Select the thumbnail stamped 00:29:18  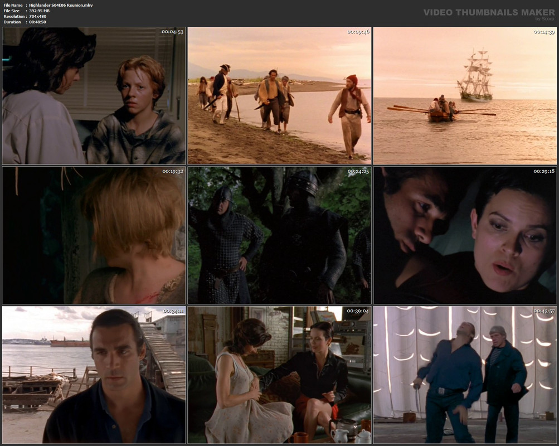coord(465,235)
